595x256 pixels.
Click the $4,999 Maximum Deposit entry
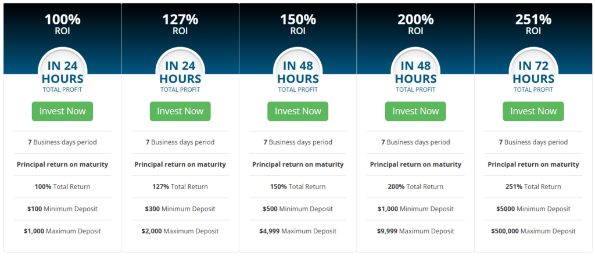click(297, 231)
